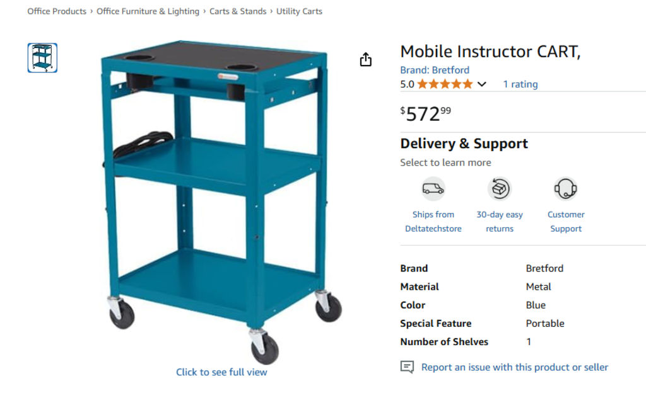Click the 30-day returns box icon
This screenshot has width=646, height=415.
pyautogui.click(x=500, y=188)
